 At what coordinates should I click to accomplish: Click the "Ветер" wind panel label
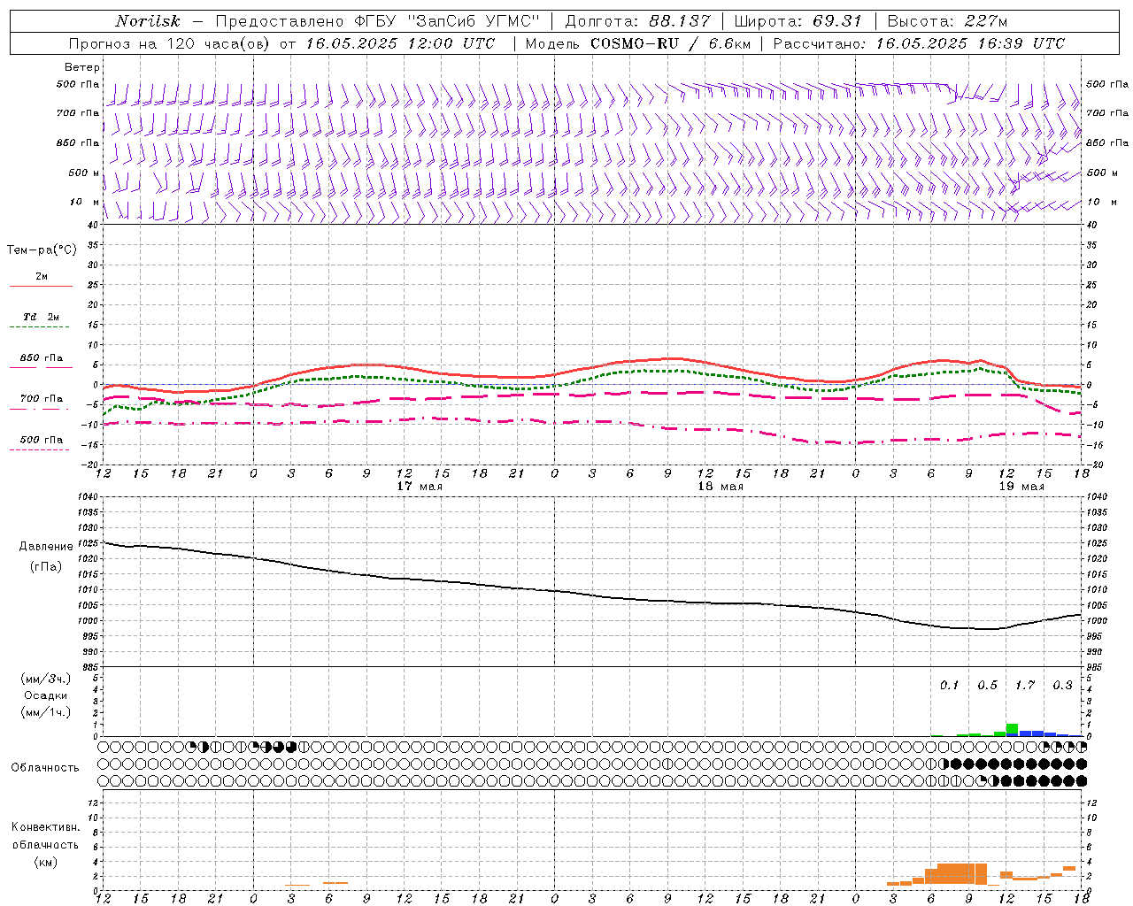82,67
